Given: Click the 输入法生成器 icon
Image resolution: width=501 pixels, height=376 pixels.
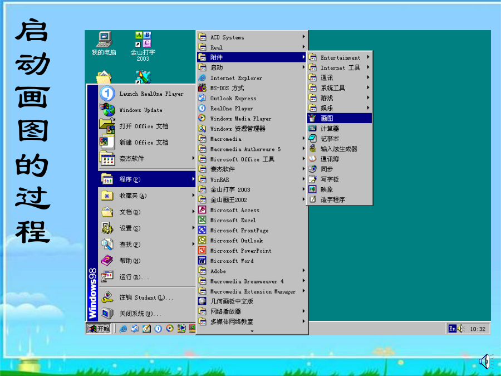Looking at the screenshot, I should (x=312, y=149).
